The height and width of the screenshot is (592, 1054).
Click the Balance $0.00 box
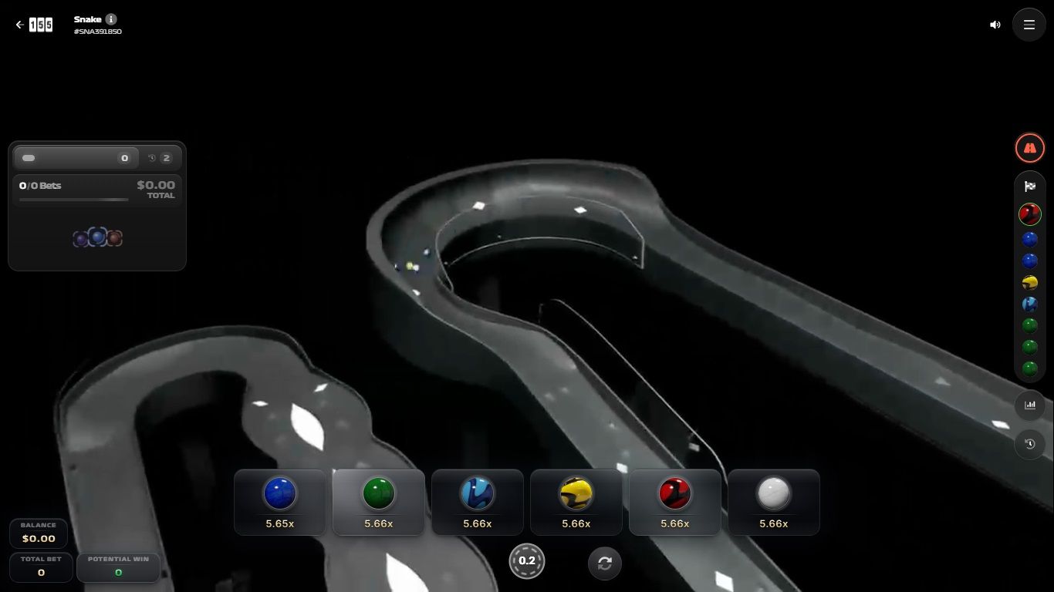[39, 533]
